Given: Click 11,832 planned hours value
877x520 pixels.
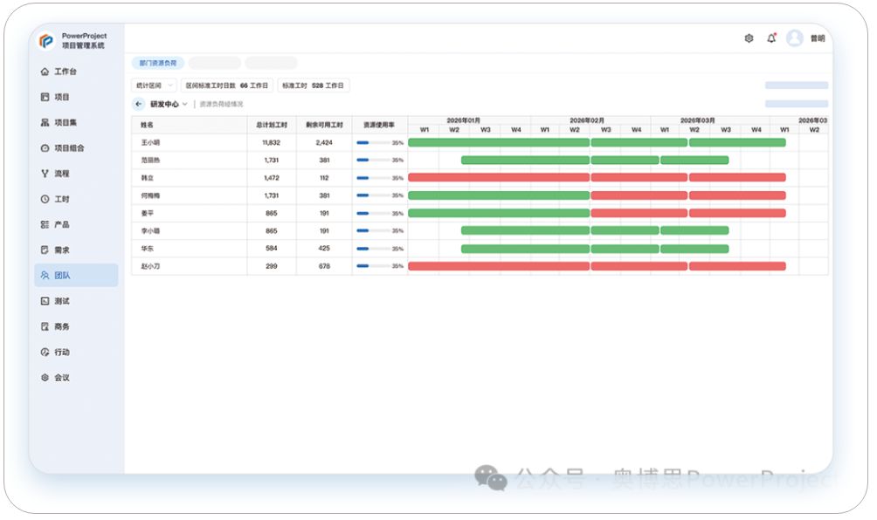Looking at the screenshot, I should (x=272, y=142).
